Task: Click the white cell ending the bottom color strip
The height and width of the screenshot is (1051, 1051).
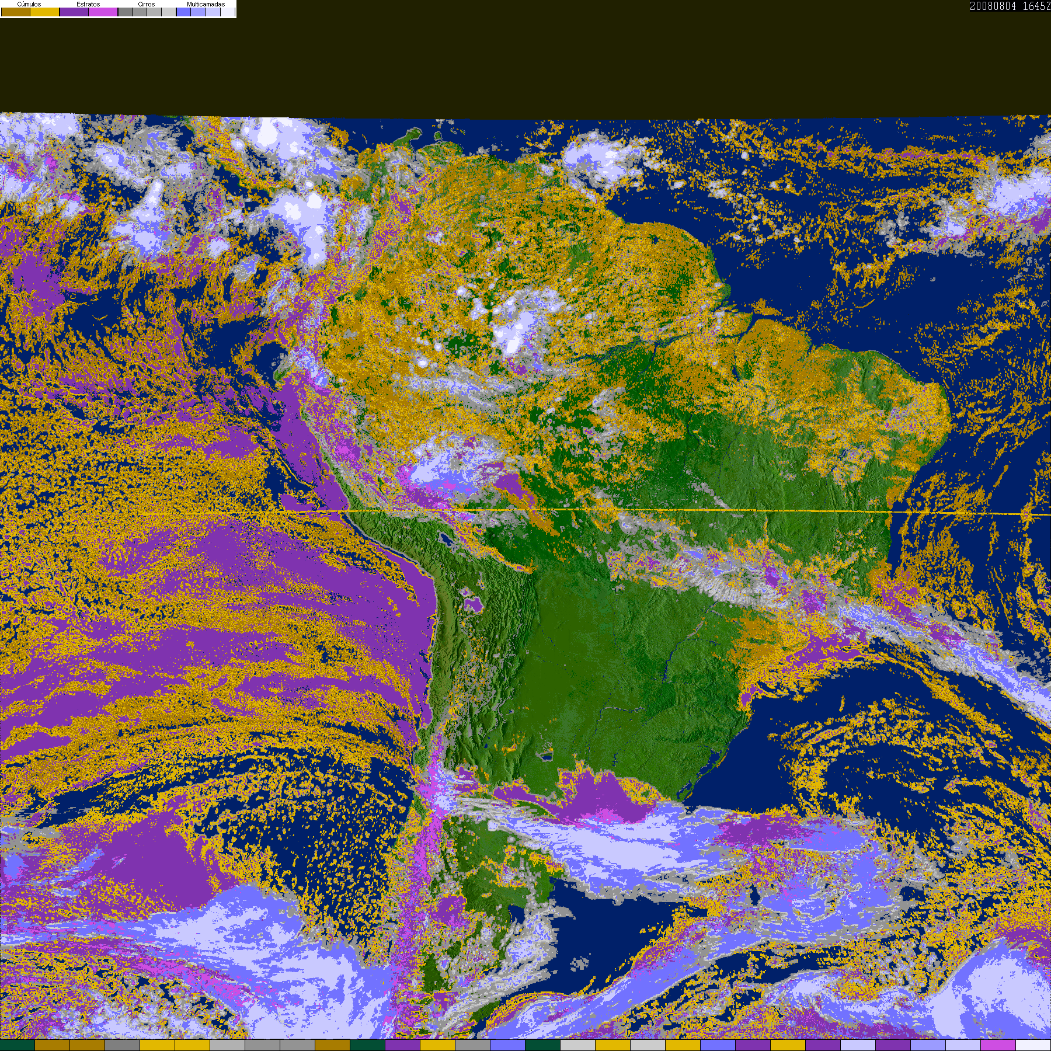Action: [x=1033, y=1045]
